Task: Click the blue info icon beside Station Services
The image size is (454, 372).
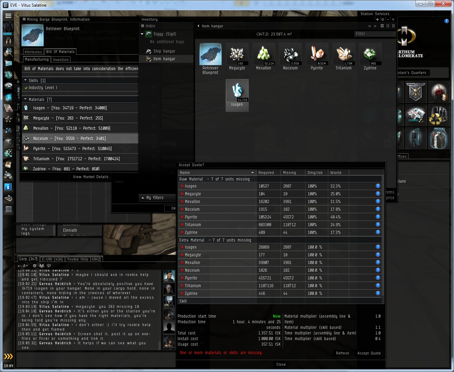Action: coord(447,21)
